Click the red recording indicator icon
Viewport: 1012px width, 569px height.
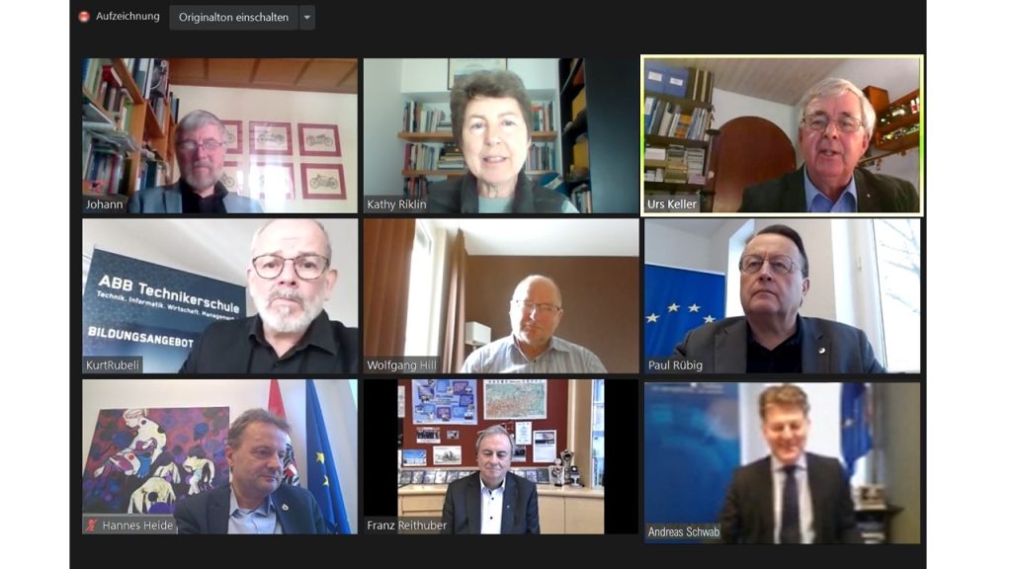pyautogui.click(x=84, y=17)
